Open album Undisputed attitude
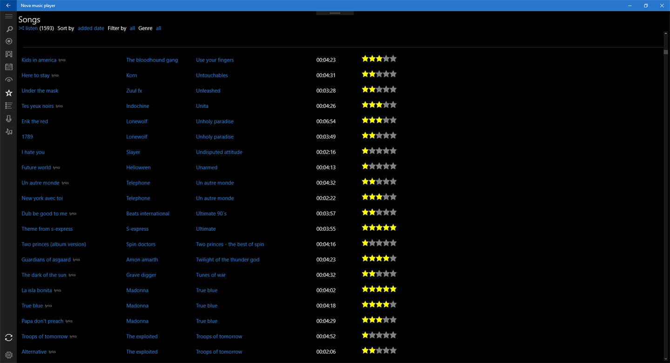Screen dimensions: 670x363 (219, 152)
